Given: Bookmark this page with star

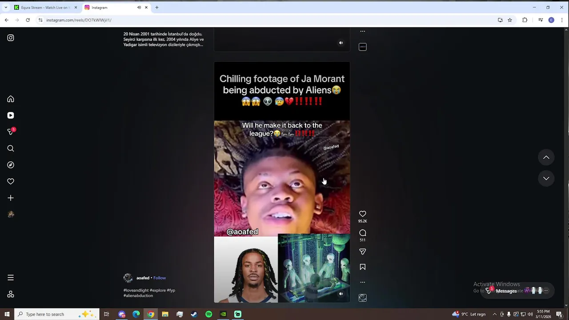Looking at the screenshot, I should (x=510, y=20).
